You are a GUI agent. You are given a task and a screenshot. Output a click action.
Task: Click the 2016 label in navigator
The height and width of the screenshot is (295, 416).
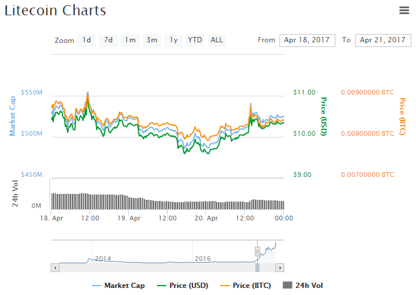click(x=202, y=259)
